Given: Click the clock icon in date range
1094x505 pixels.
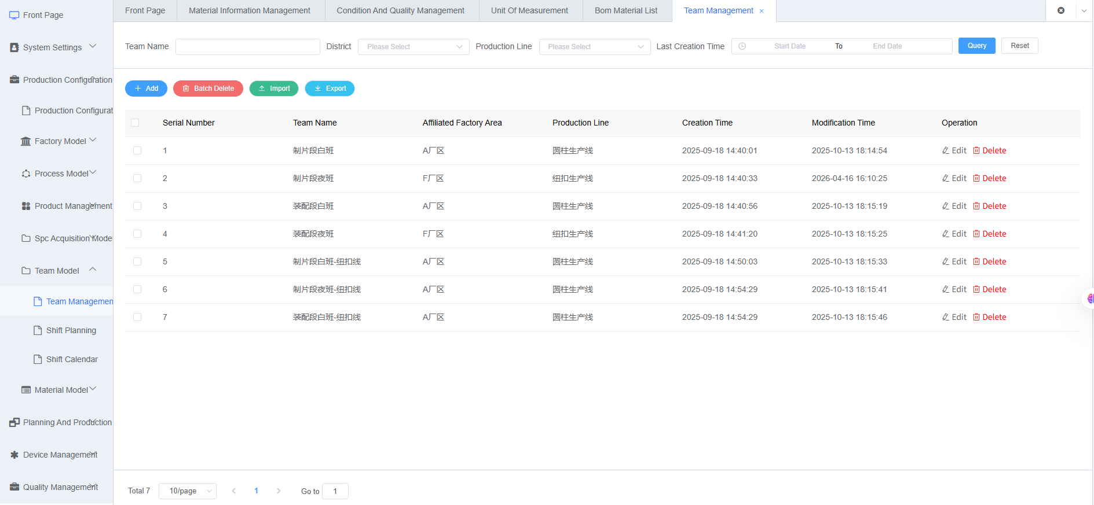Looking at the screenshot, I should coord(742,46).
